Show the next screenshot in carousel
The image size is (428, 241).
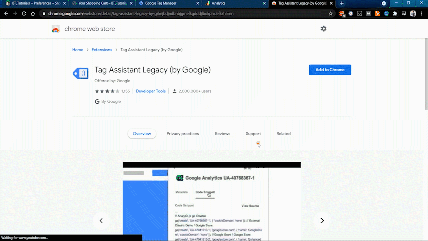(322, 220)
